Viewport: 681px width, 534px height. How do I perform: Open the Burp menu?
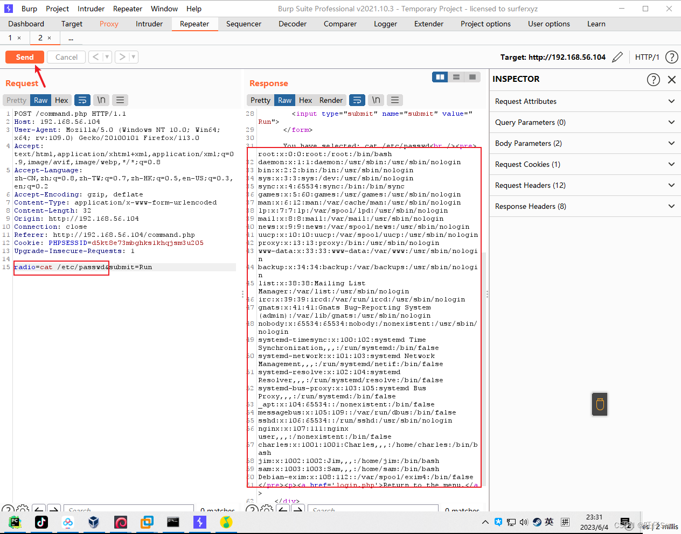tap(29, 9)
